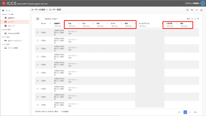Select the row 22 アカウント checkbox

pyautogui.click(x=38, y=48)
